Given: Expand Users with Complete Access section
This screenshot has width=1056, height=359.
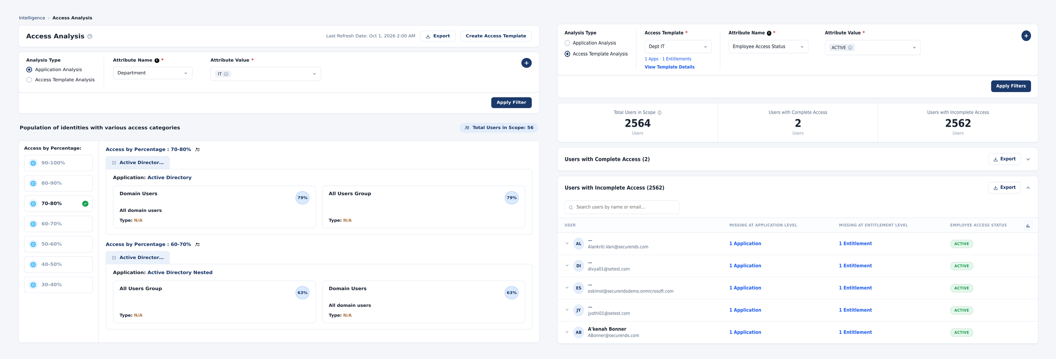Looking at the screenshot, I should pyautogui.click(x=1028, y=160).
